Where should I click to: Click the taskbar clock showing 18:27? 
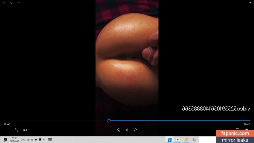pos(15,140)
